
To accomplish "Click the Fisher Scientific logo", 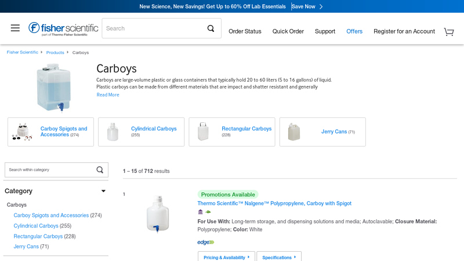I will 63,28.
